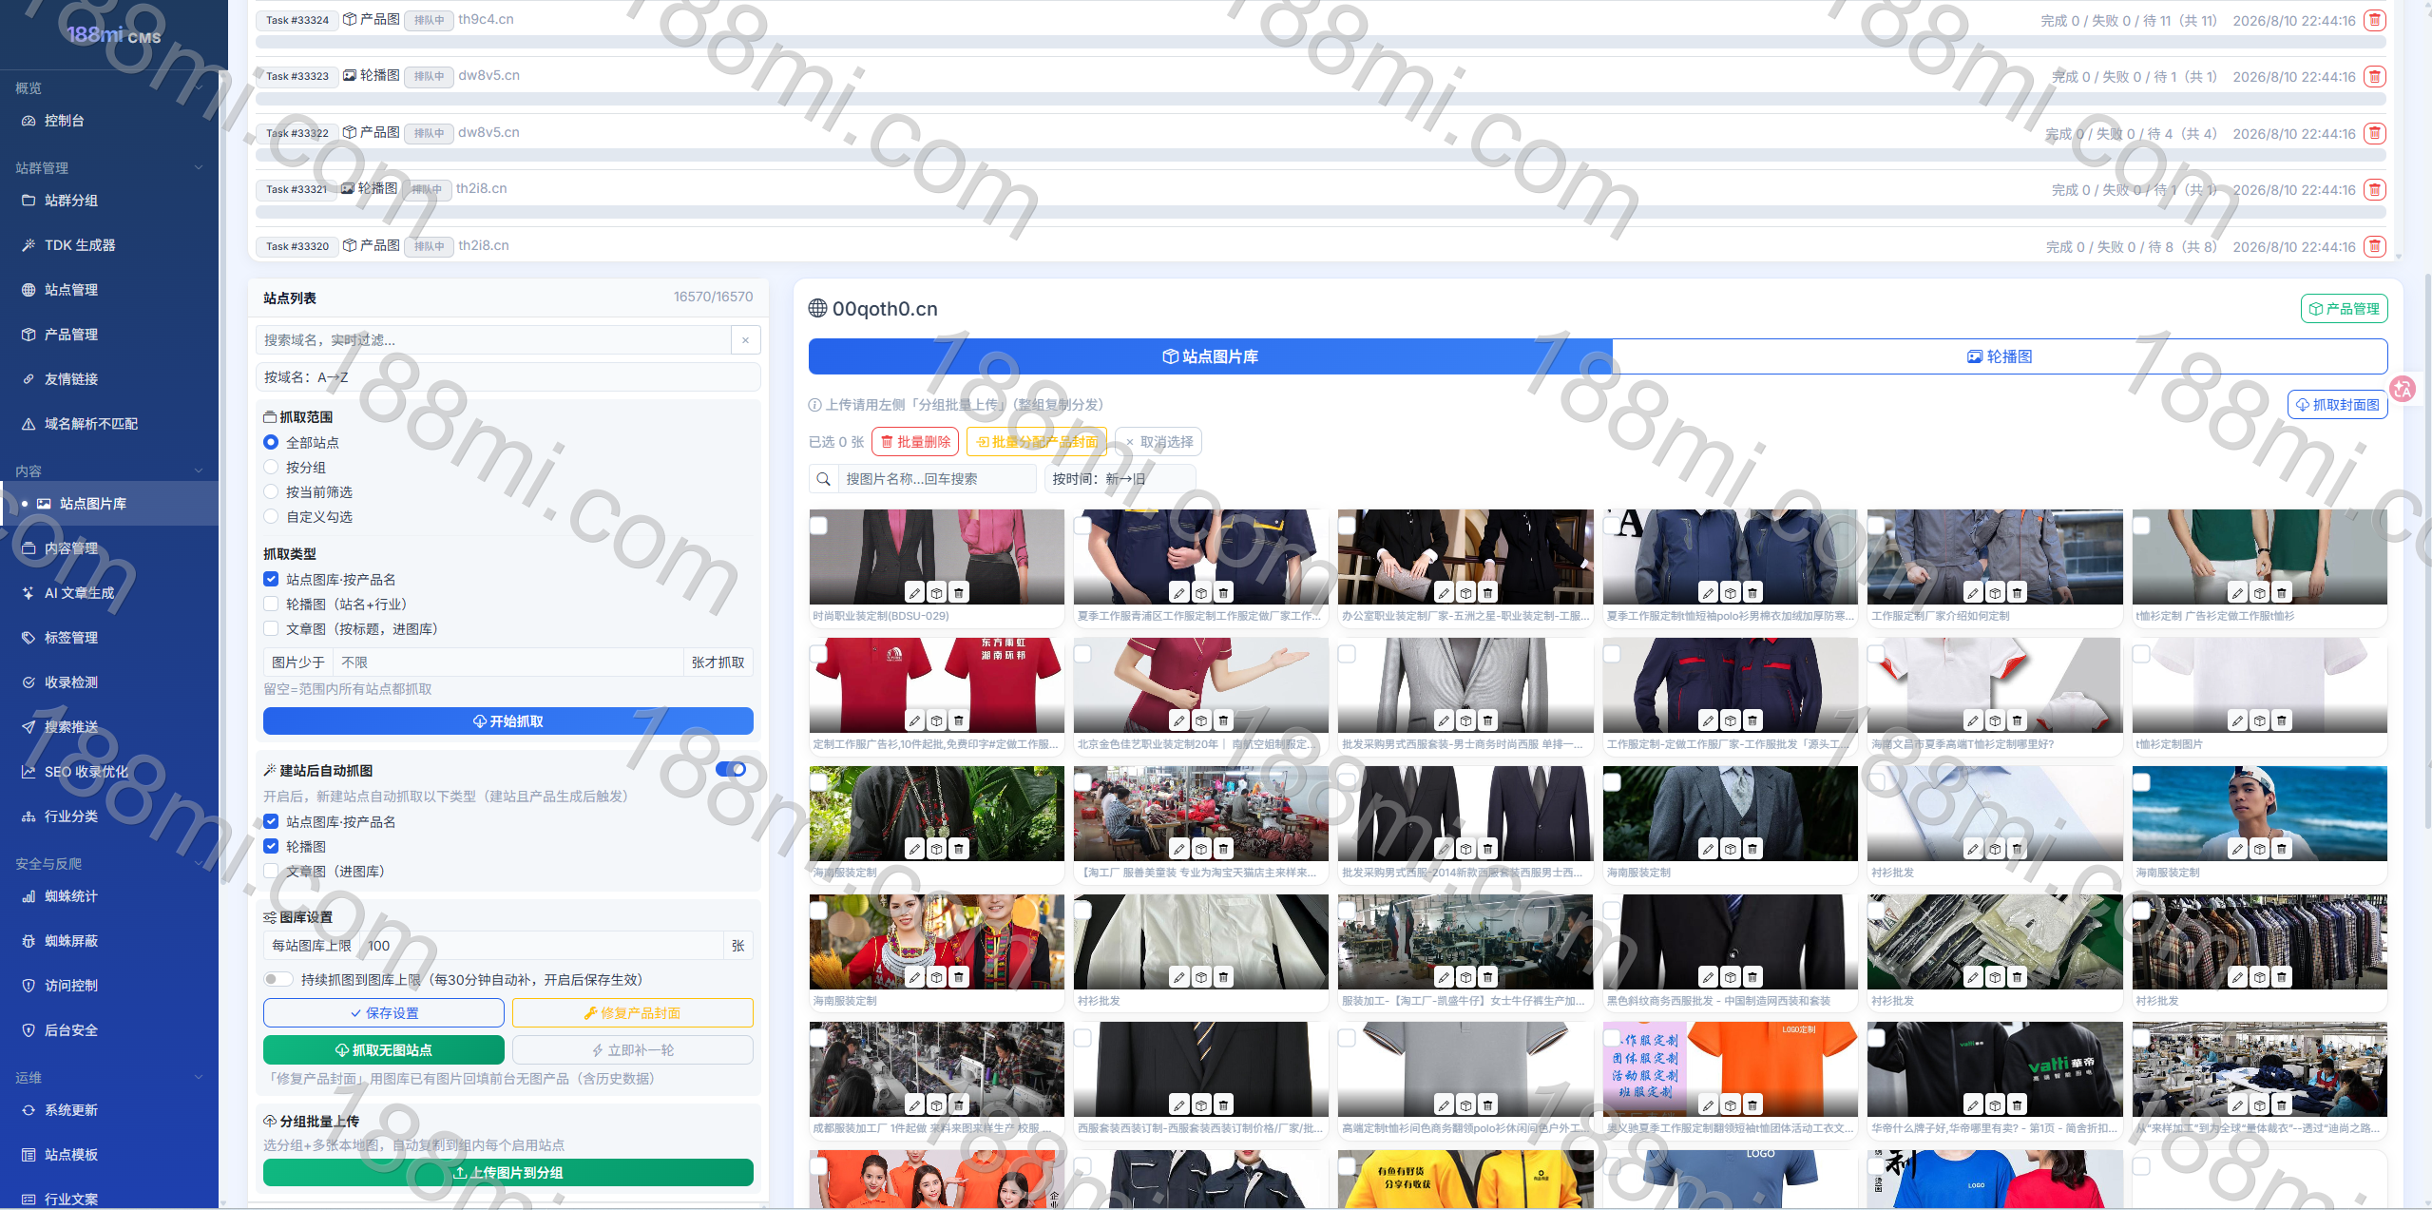Click the edit pencil on 时尚职业装定制(BDSU-029) image
This screenshot has width=2432, height=1210.
tap(914, 593)
